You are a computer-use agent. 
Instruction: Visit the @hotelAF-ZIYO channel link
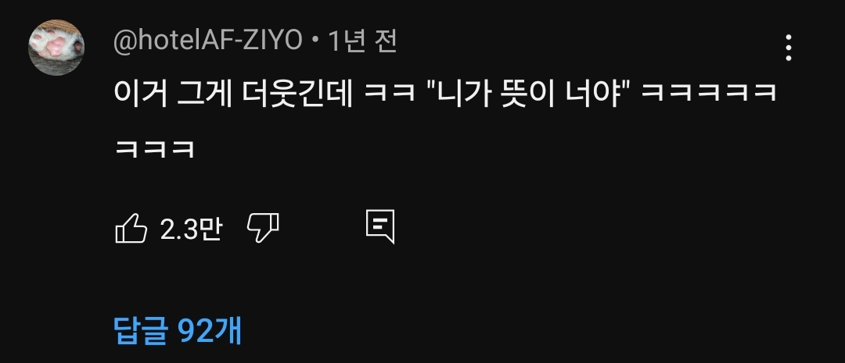[208, 41]
